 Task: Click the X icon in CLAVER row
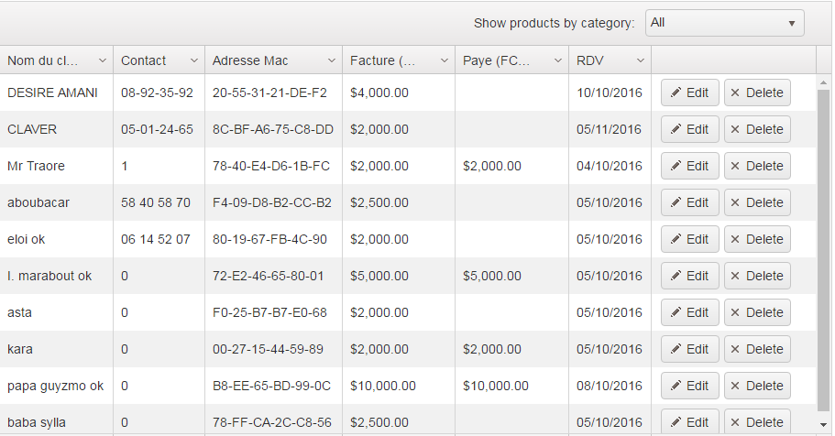click(735, 129)
